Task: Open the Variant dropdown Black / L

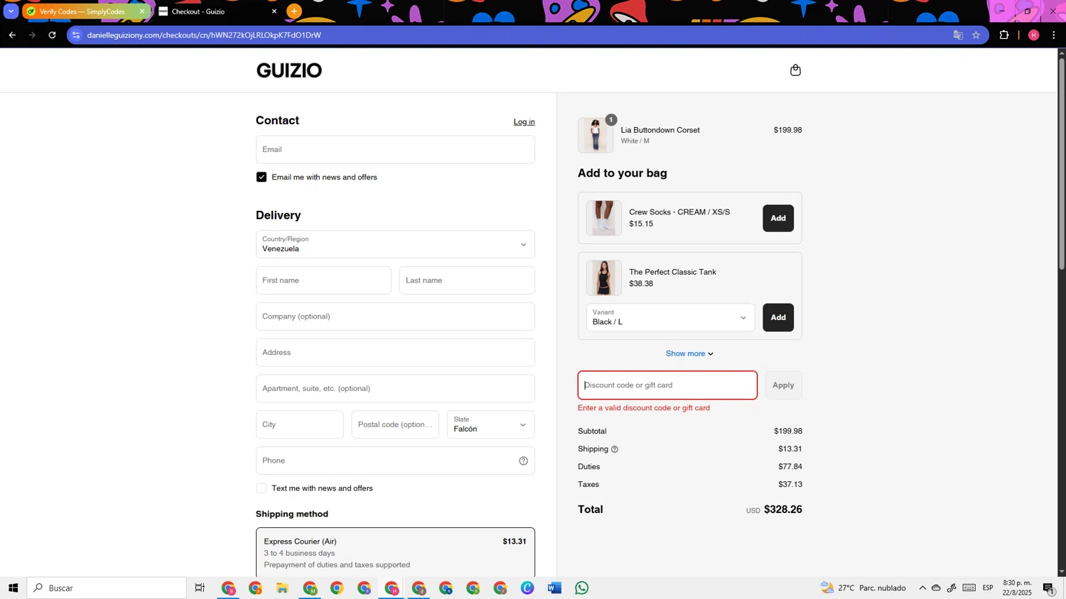Action: [670, 317]
